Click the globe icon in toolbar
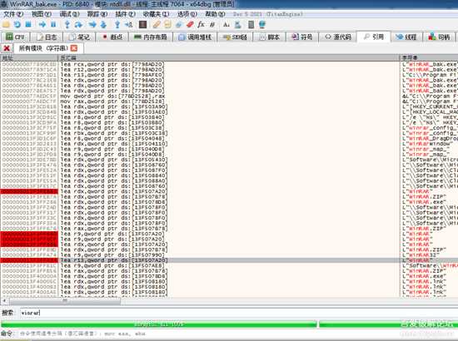 262,25
